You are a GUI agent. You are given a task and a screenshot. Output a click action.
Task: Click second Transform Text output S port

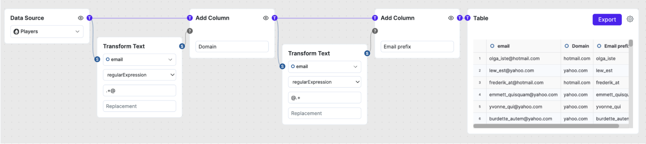click(367, 53)
